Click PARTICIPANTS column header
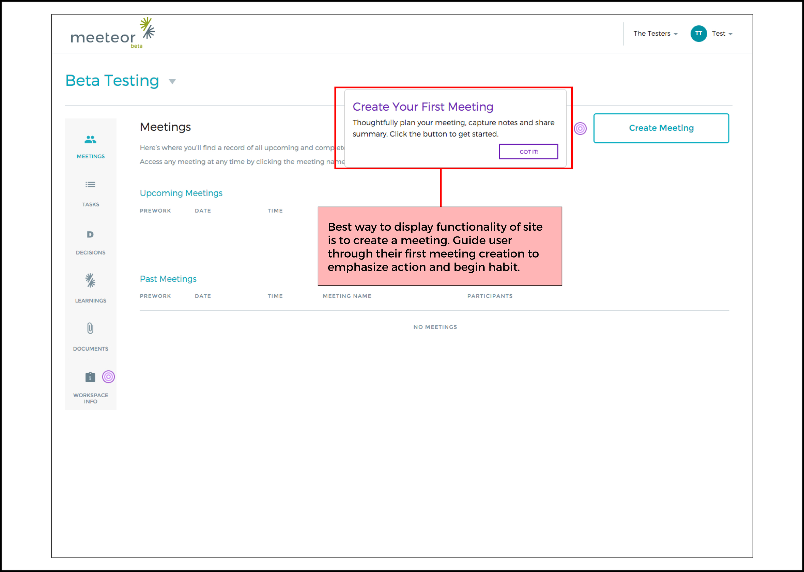 click(x=490, y=296)
